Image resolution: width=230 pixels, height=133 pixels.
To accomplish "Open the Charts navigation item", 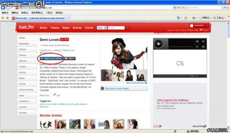I will 89,28.
